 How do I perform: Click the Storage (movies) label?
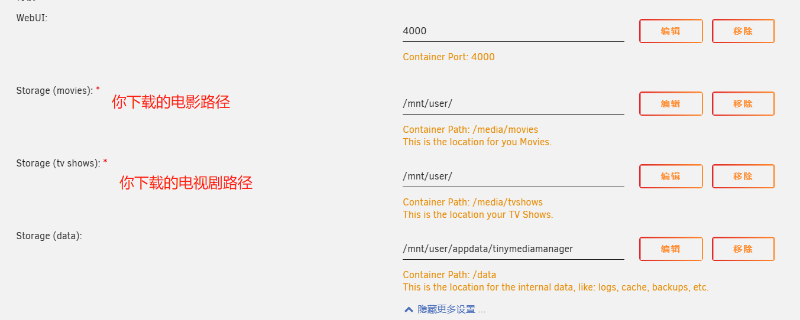(x=54, y=91)
